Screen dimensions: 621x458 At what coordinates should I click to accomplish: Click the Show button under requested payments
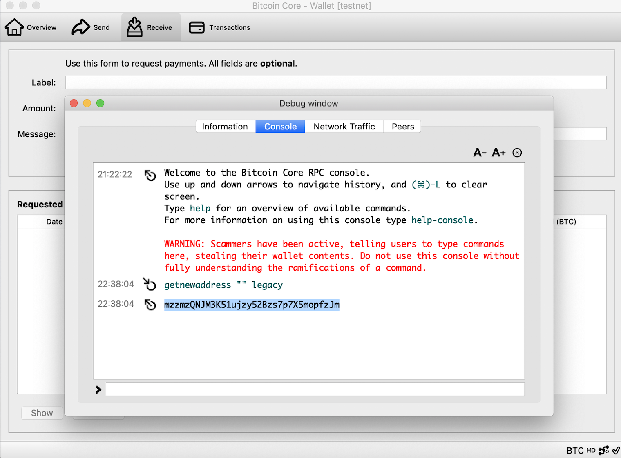tap(42, 413)
